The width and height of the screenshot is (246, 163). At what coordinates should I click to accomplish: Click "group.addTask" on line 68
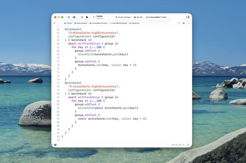coord(86,51)
